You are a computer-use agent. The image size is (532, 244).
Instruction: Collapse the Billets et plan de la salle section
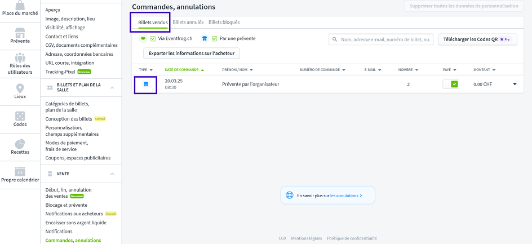112,88
